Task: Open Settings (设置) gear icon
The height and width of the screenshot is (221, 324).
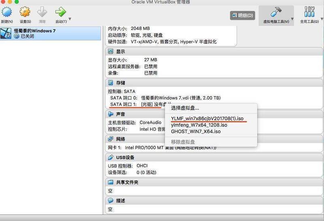Action: click(25, 12)
